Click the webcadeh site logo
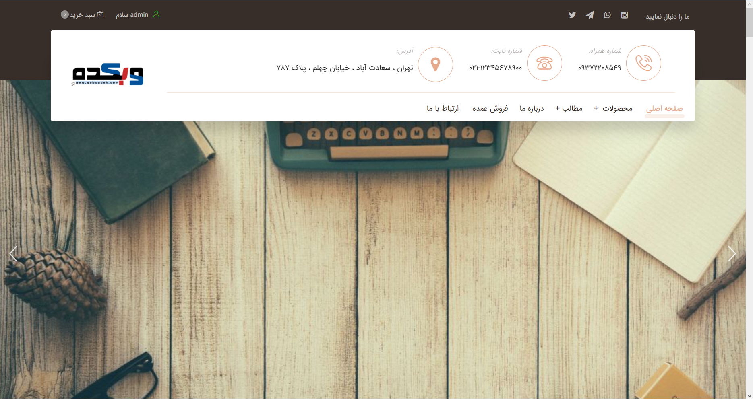The width and height of the screenshot is (753, 399). (x=108, y=74)
